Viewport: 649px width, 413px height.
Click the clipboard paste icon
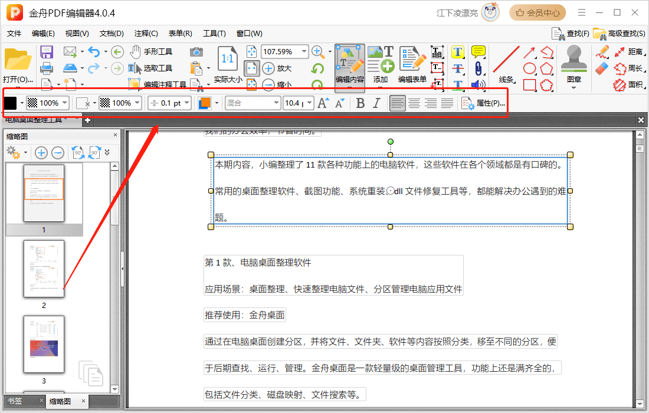coord(196,68)
